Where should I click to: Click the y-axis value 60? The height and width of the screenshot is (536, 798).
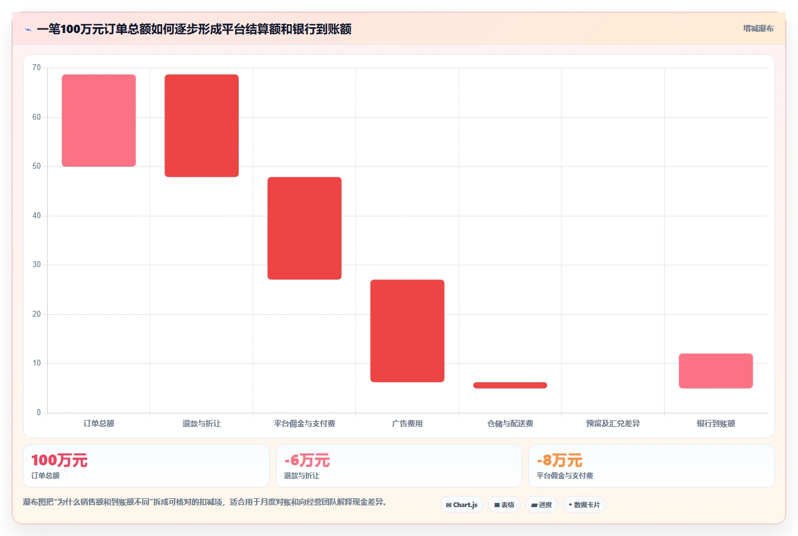[37, 117]
